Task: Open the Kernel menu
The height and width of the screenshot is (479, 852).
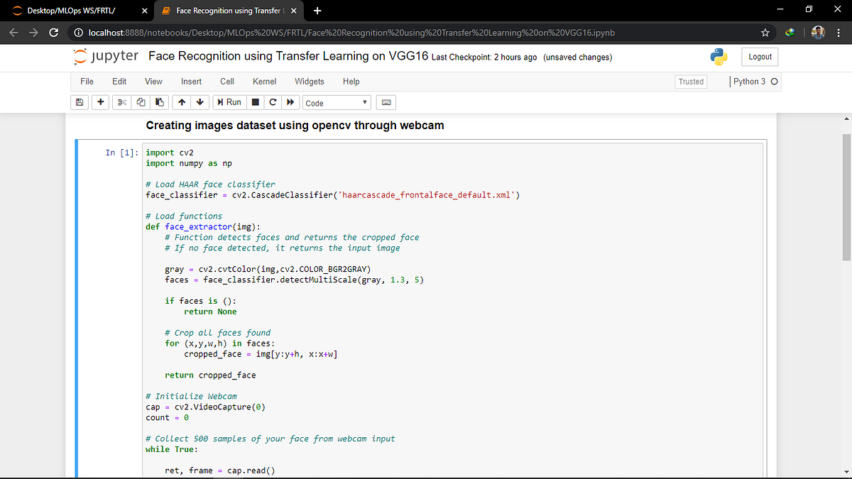Action: 264,82
